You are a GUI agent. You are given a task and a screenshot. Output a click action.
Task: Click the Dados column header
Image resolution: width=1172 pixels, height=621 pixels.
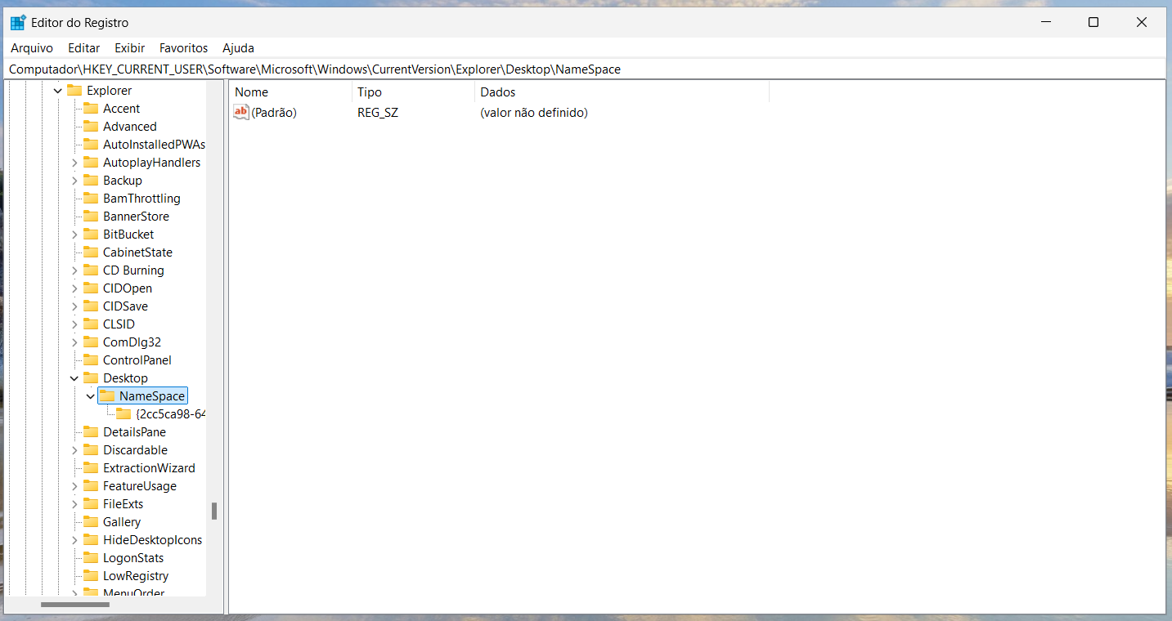(x=622, y=92)
